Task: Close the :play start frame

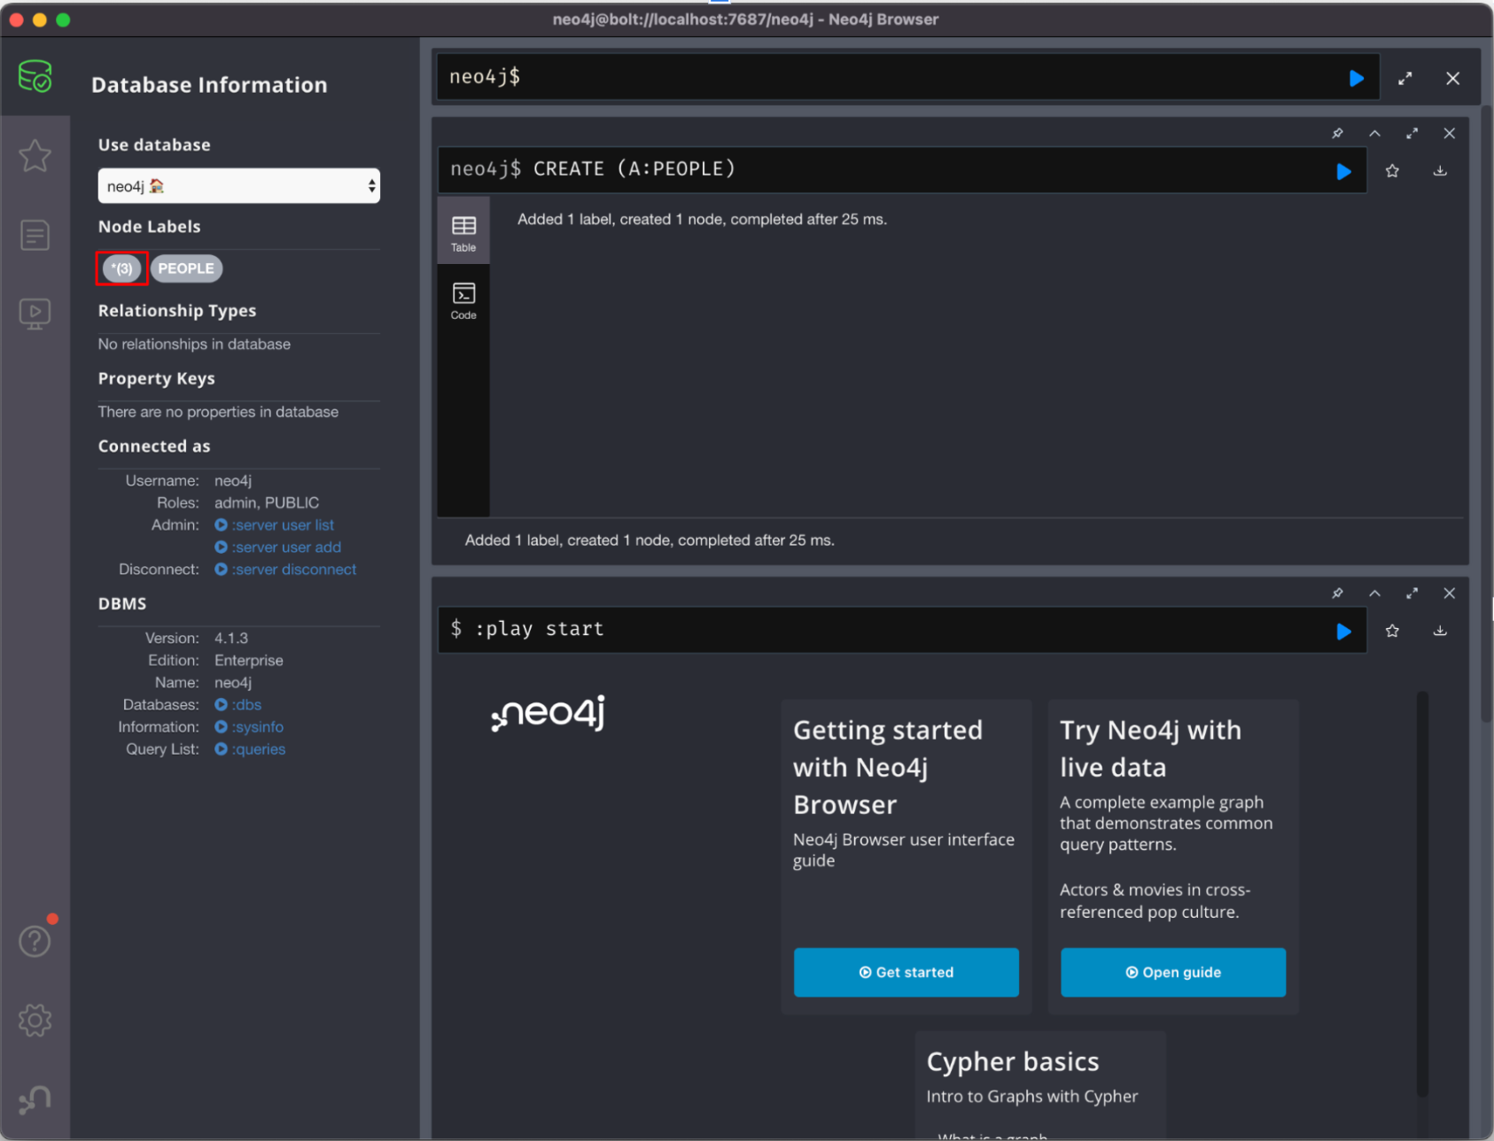Action: coord(1449,593)
